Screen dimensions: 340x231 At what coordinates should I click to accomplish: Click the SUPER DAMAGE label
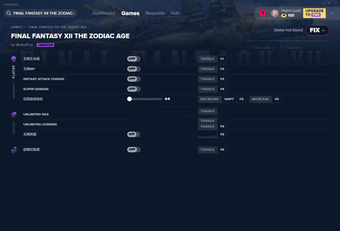pos(36,89)
